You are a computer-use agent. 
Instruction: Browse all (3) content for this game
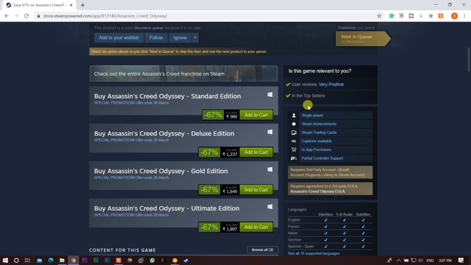pos(263,250)
